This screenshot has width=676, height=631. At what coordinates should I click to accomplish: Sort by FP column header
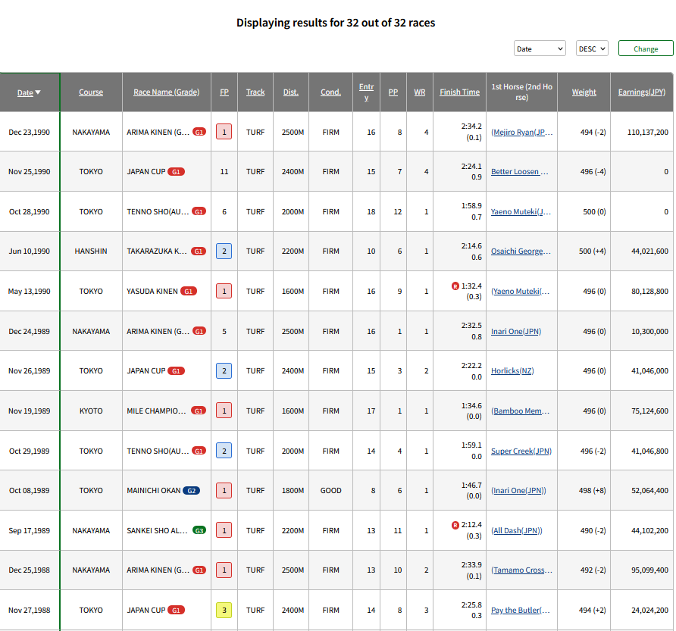[224, 92]
